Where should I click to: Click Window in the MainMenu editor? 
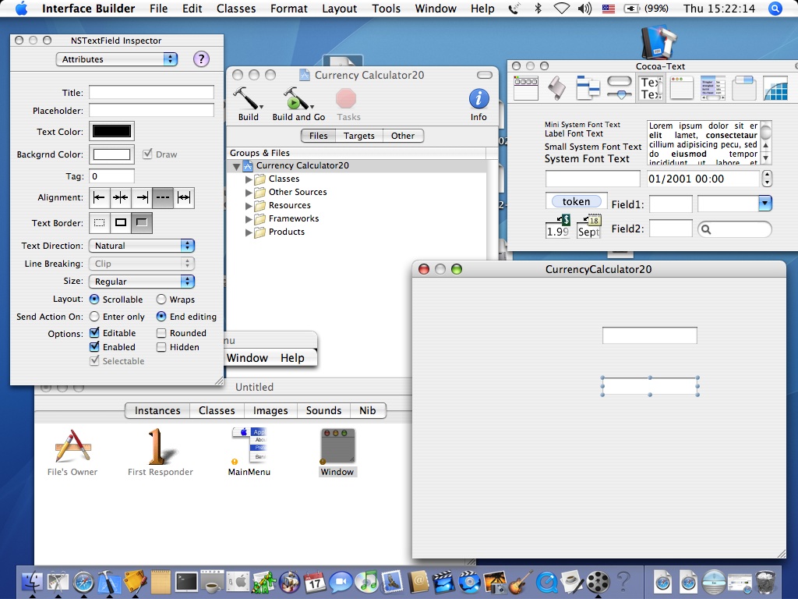247,358
